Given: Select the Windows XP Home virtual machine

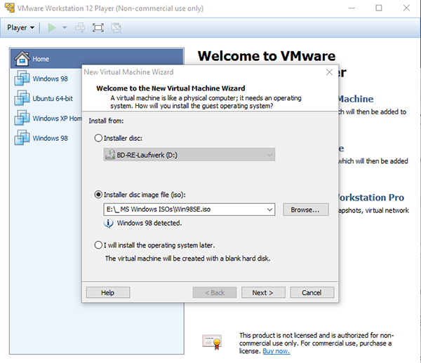Looking at the screenshot, I should tap(56, 118).
